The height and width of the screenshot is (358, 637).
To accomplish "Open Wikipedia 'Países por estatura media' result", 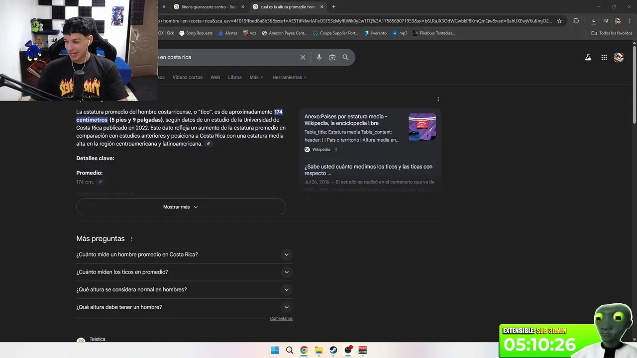I will [346, 120].
